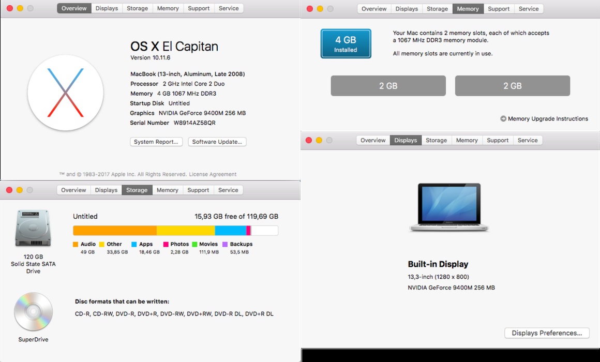The width and height of the screenshot is (600, 362).
Task: Open Service tab in Storage window
Action: [x=228, y=190]
